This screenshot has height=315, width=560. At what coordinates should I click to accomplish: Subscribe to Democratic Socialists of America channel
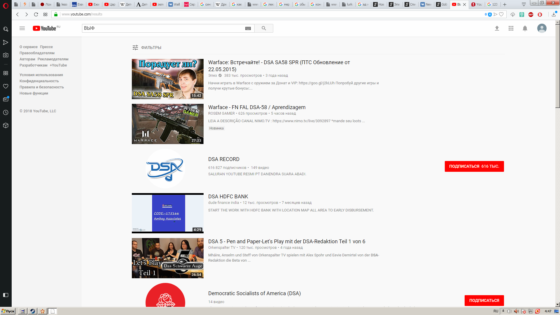coord(484,300)
